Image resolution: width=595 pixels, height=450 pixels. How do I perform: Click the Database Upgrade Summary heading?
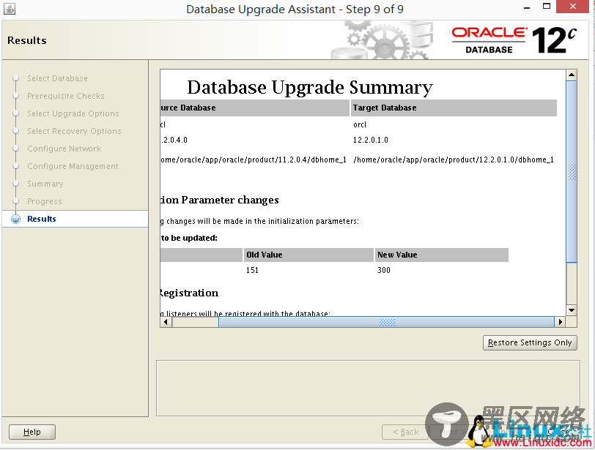coord(310,88)
